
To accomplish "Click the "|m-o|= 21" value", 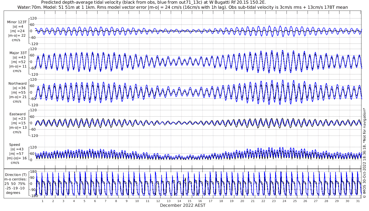I will (x=17, y=97).
